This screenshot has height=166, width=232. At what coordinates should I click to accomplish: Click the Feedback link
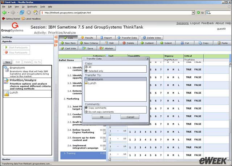tap(207, 23)
